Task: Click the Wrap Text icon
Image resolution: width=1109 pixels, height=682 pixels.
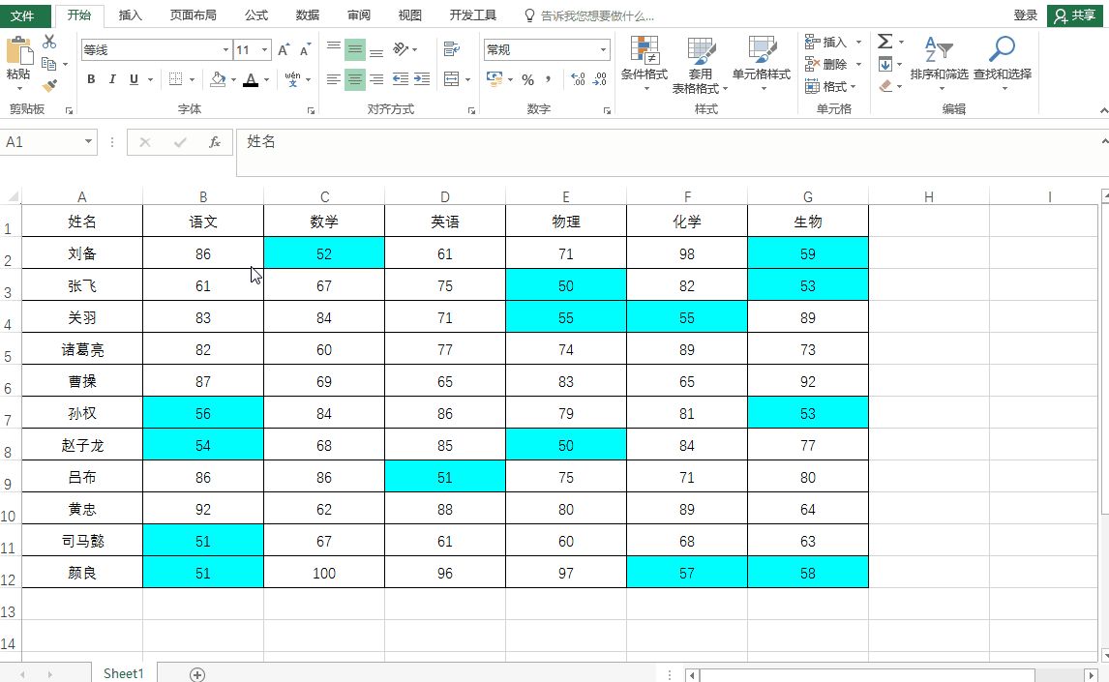Action: 451,48
